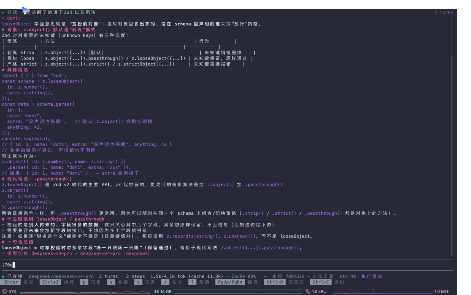471x295 pixels.
Task: Click the PgUp/PgDn 翻页 key hint
Action: (237, 282)
